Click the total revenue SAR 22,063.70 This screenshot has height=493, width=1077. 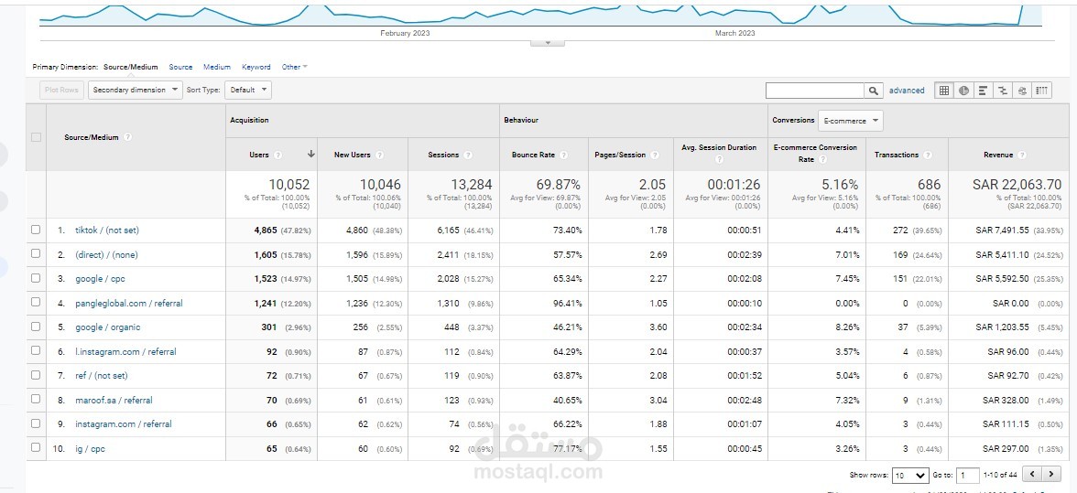click(1017, 185)
